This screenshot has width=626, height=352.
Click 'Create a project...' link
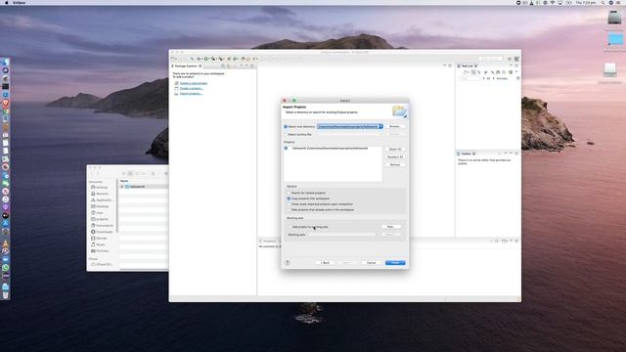[x=192, y=88]
